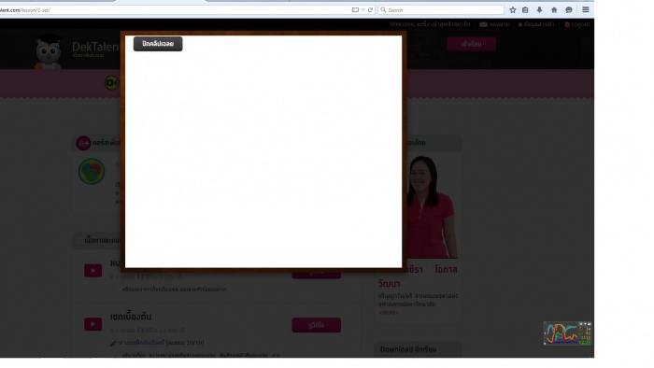
Task: Click inside the browser Search field
Action: 441,10
